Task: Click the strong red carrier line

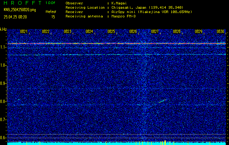Action: click(x=117, y=43)
